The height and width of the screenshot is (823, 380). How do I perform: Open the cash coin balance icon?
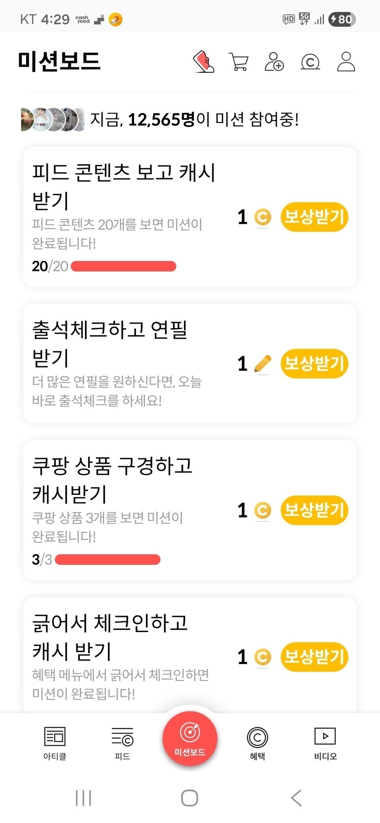click(310, 62)
